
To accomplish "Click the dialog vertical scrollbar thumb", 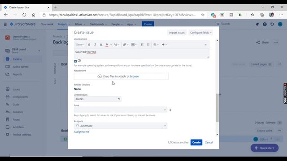I will (217, 108).
